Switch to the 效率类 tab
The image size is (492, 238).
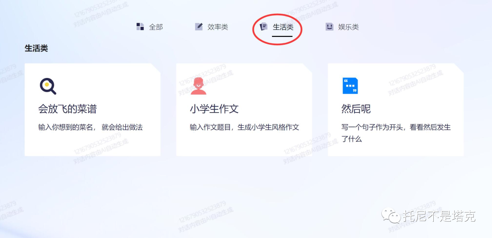click(218, 27)
